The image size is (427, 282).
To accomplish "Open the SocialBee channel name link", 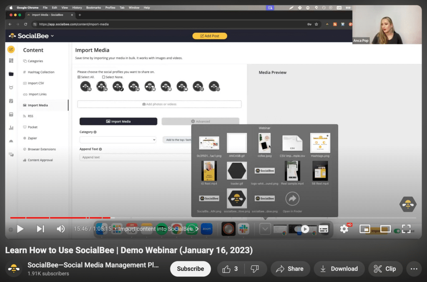I will pos(93,265).
